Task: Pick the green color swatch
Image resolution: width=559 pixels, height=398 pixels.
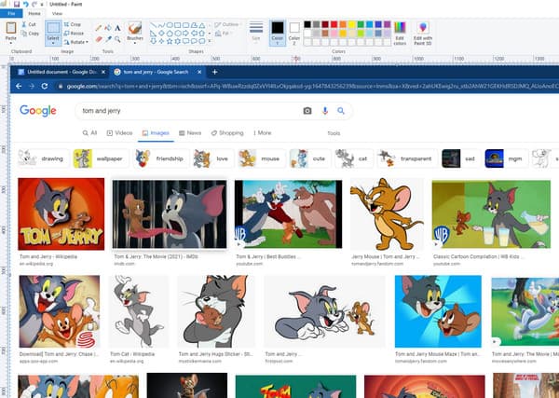Action: tap(361, 24)
